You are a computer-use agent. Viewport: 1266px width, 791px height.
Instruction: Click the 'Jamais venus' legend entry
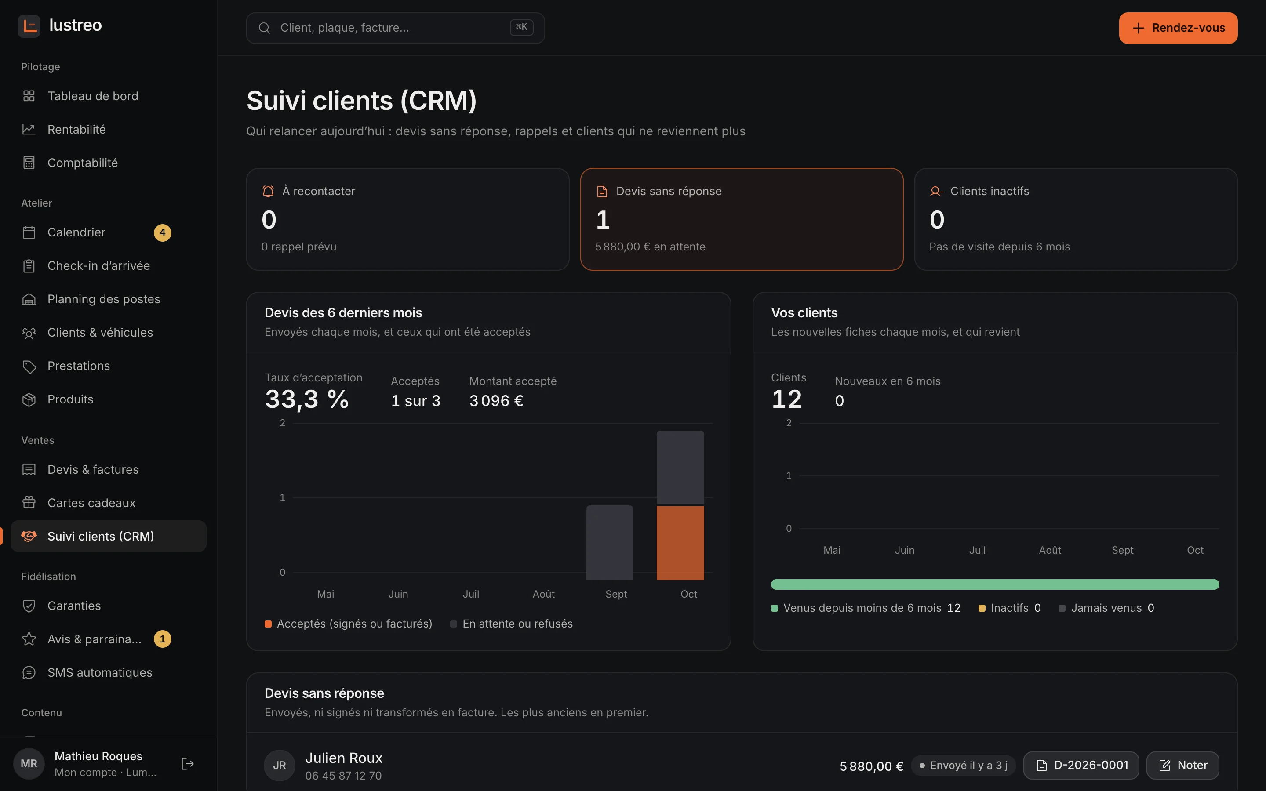1106,609
